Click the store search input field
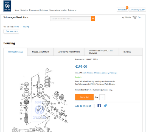 pyautogui.click(x=71, y=19)
